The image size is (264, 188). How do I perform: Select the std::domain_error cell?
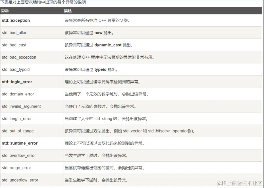18,94
